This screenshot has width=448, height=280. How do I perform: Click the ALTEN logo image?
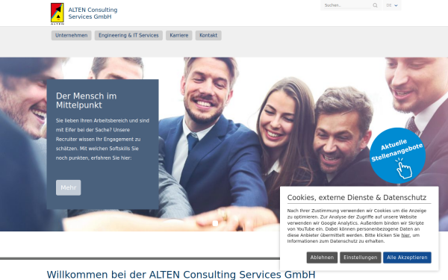click(x=57, y=13)
